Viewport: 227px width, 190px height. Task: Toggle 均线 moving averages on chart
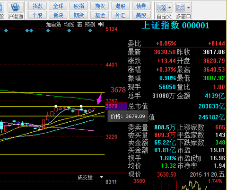tap(69, 25)
